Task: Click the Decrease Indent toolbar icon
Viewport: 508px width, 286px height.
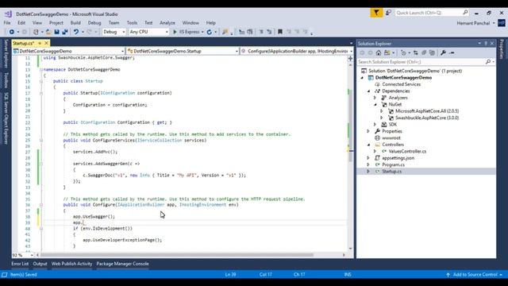Action: [x=261, y=32]
